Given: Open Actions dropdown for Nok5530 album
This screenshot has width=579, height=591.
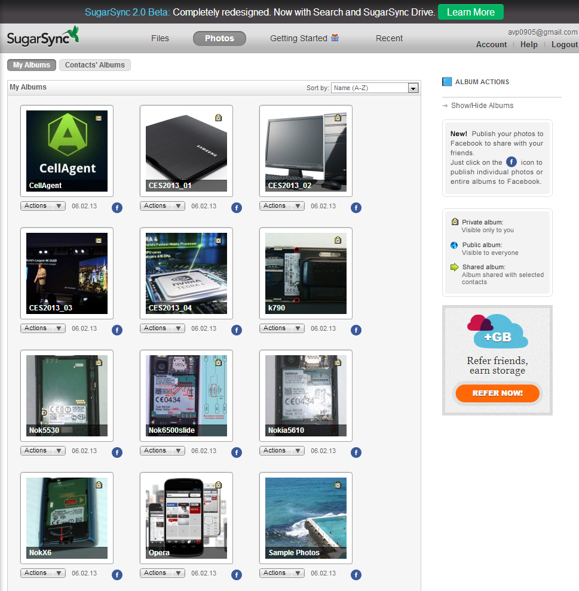Looking at the screenshot, I should pyautogui.click(x=43, y=450).
